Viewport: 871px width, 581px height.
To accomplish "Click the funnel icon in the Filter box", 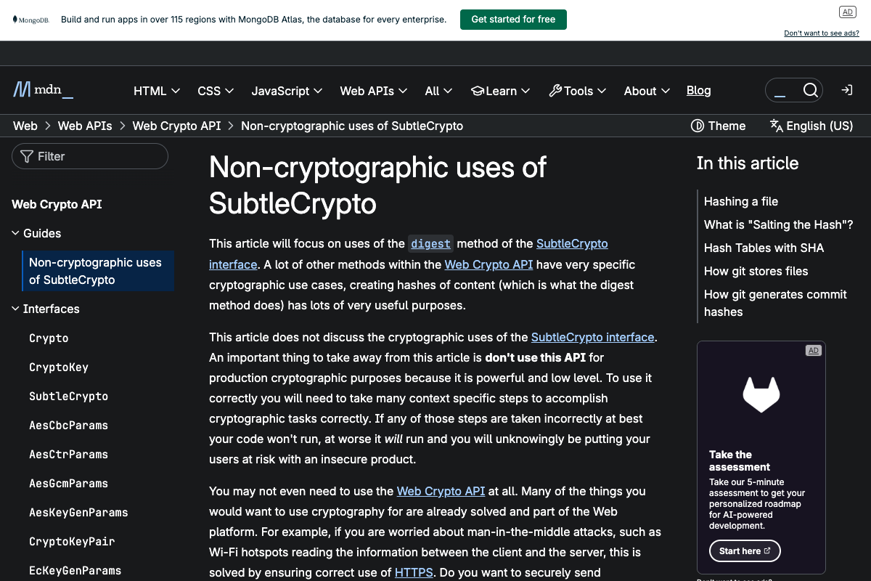I will click(26, 155).
